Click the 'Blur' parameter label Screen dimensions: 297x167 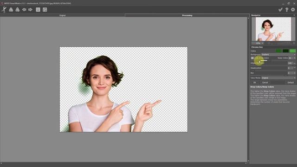tap(252, 73)
